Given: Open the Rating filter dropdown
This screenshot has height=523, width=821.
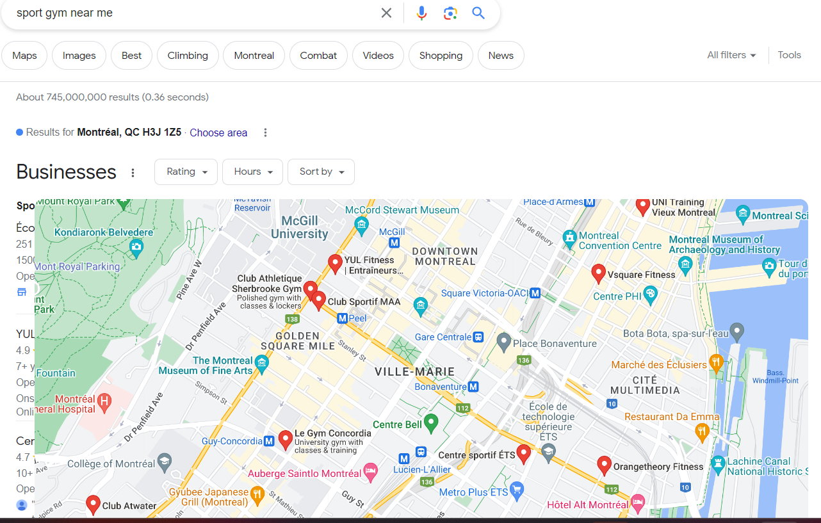Looking at the screenshot, I should (x=187, y=172).
